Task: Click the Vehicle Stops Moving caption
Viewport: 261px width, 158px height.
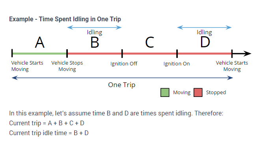Action: (x=67, y=66)
